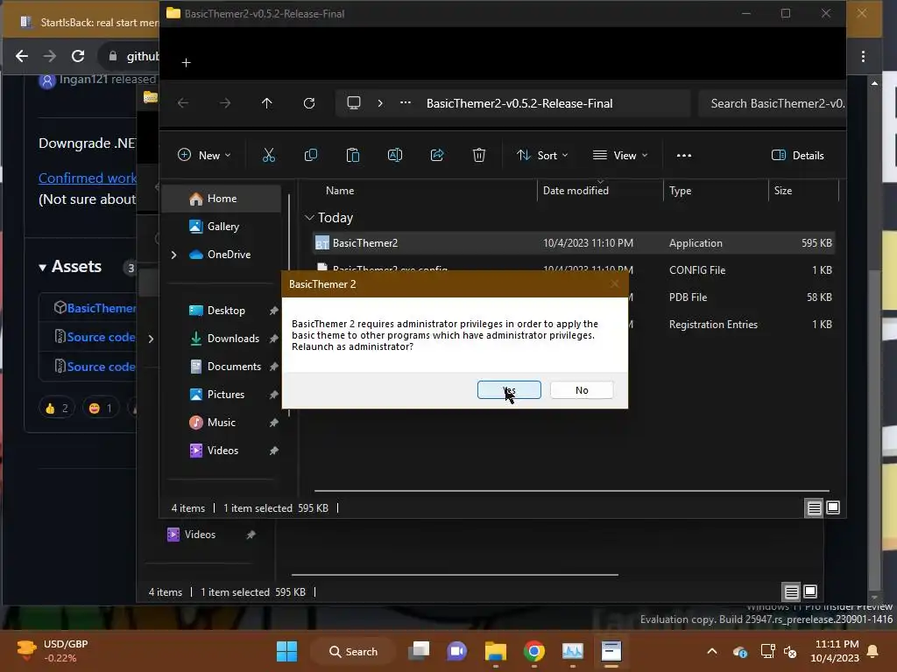Click Explorer back navigation arrow

click(183, 103)
